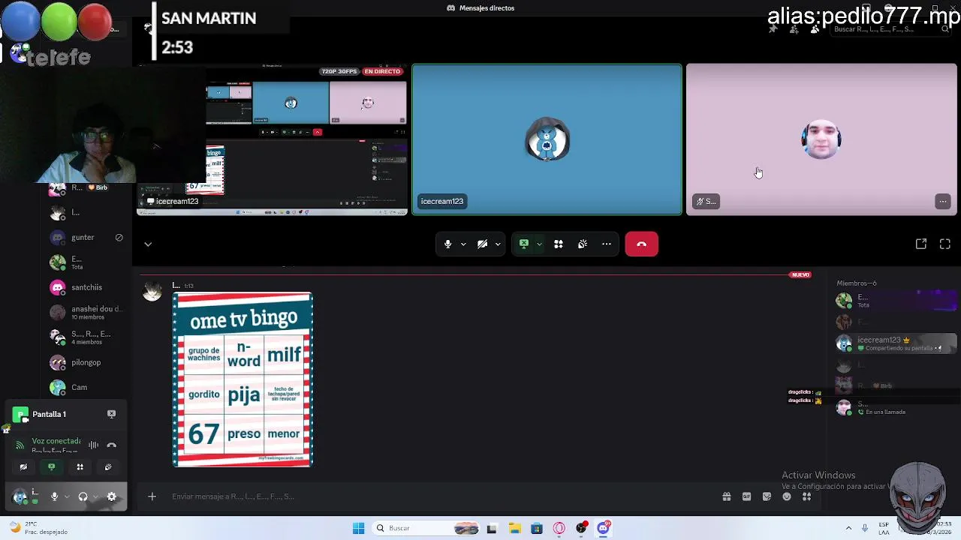Open taskbar microphone tray icon
This screenshot has width=961, height=540.
(865, 528)
